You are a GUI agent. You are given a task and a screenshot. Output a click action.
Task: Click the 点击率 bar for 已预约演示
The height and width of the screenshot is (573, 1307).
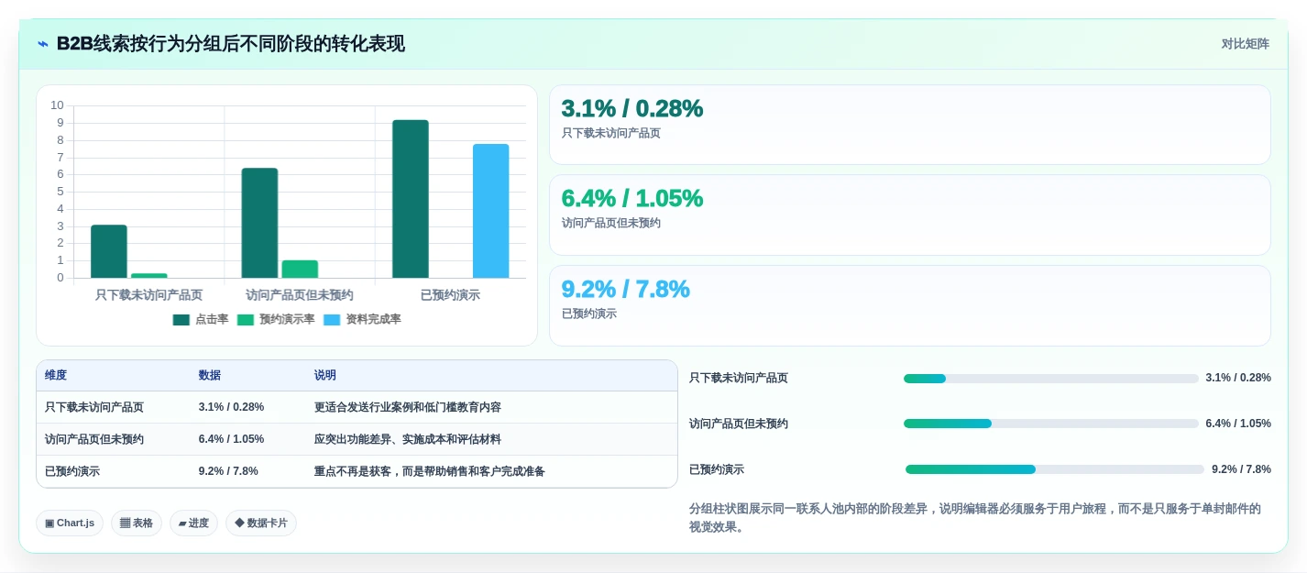(411, 199)
